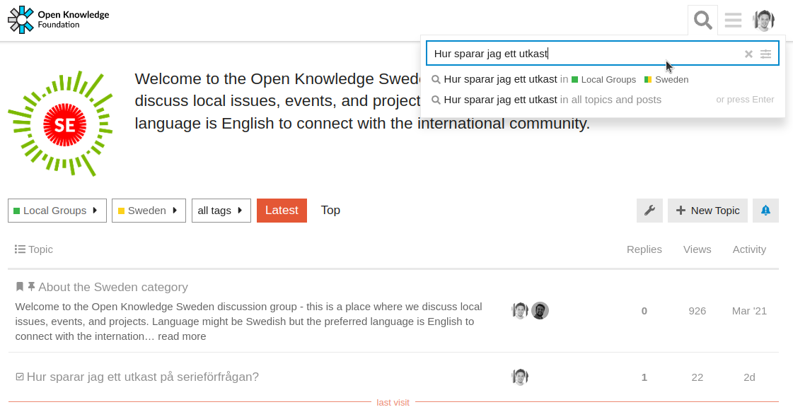The height and width of the screenshot is (407, 793).
Task: Click the magnifying glass search icon
Action: tap(702, 20)
